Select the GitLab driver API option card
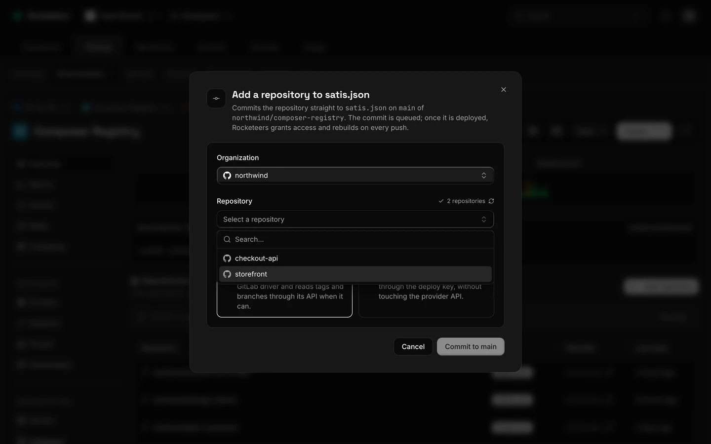The width and height of the screenshot is (711, 444). pyautogui.click(x=284, y=300)
